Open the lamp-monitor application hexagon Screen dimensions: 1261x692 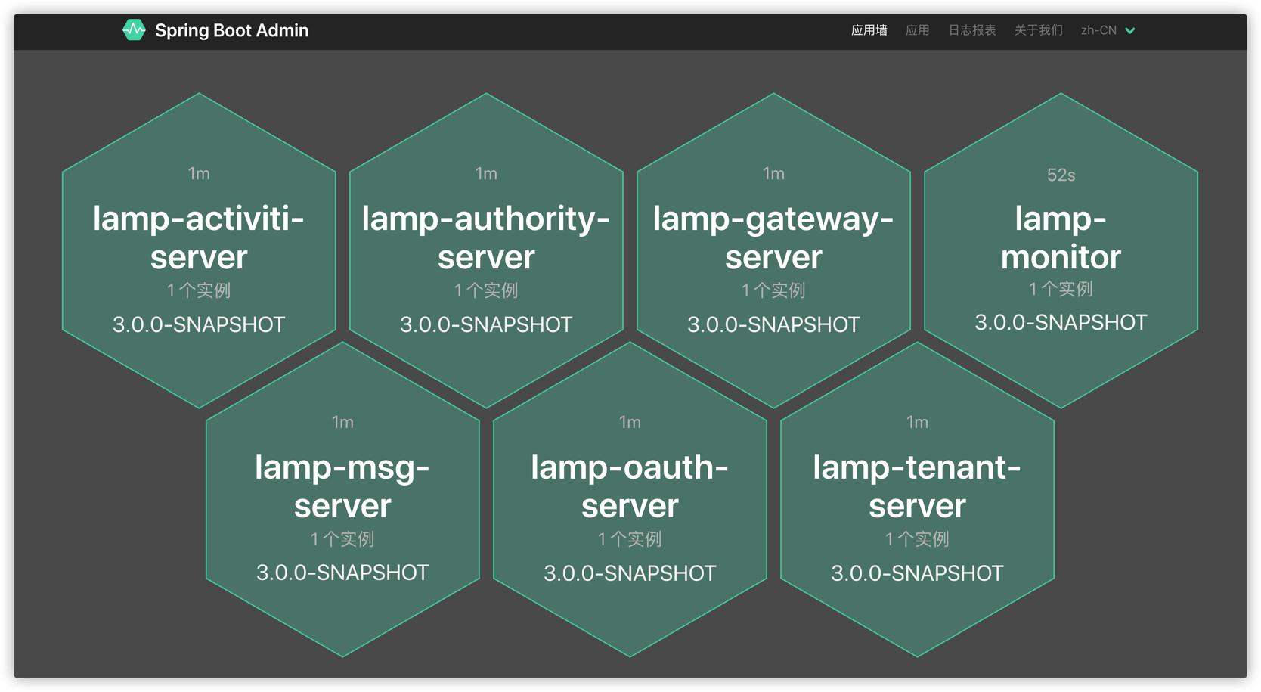pos(1061,237)
